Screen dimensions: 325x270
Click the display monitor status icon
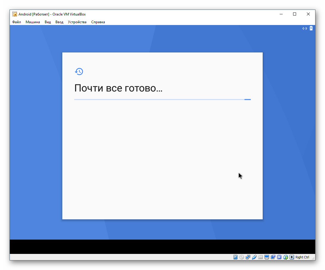[267, 257]
